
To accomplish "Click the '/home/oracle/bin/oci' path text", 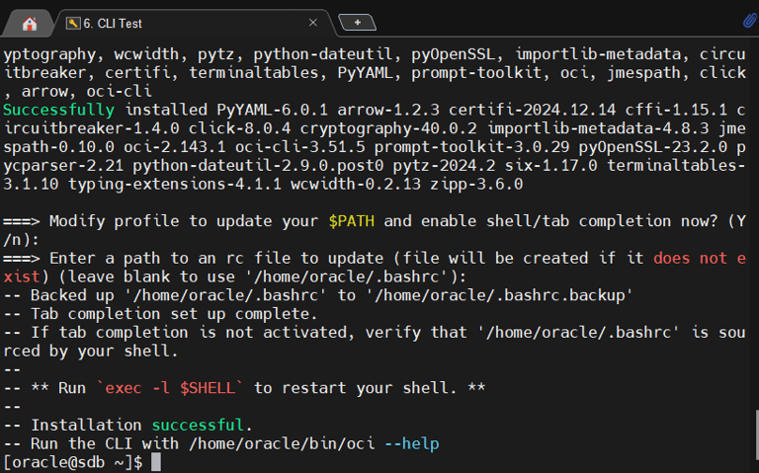I will [282, 443].
